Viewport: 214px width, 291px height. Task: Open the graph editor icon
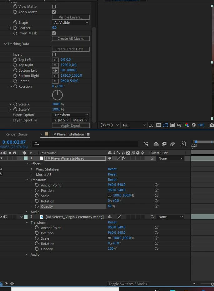point(183,144)
